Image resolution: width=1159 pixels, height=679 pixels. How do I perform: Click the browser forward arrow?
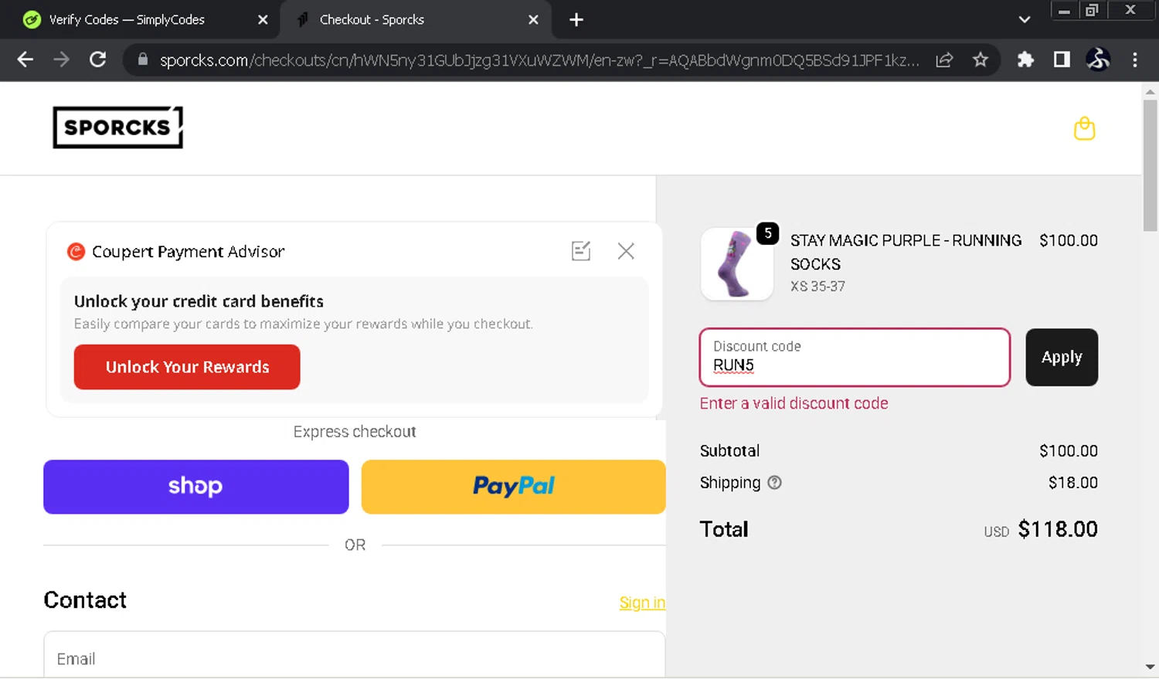pyautogui.click(x=61, y=59)
